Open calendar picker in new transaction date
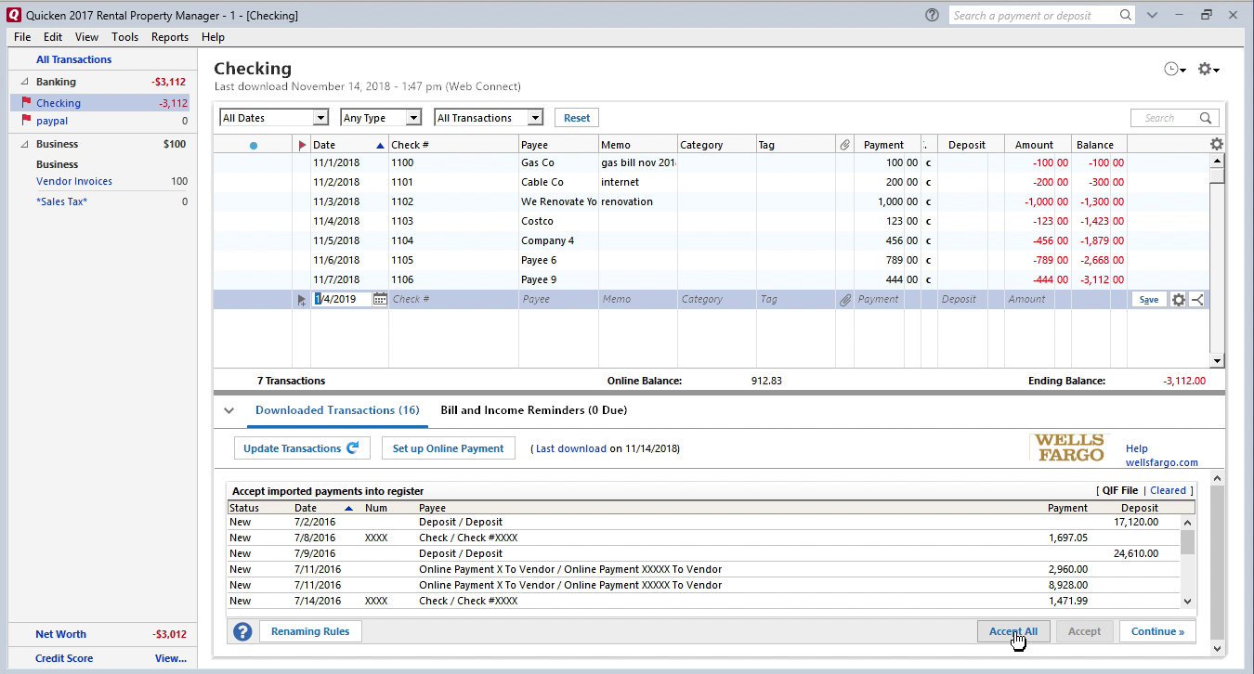 pyautogui.click(x=380, y=299)
